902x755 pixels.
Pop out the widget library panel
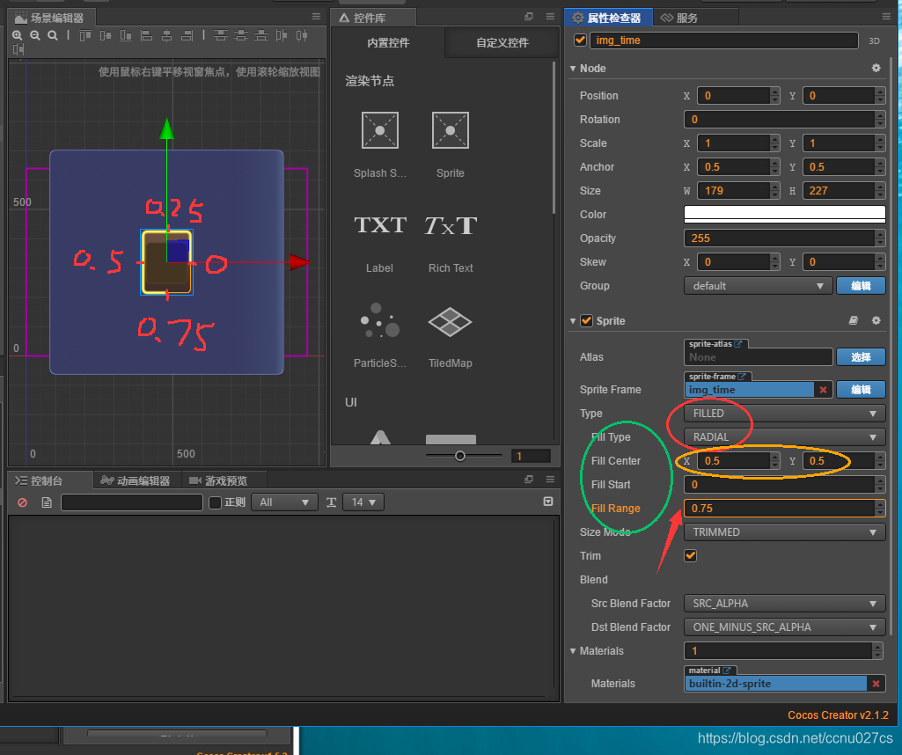[529, 17]
